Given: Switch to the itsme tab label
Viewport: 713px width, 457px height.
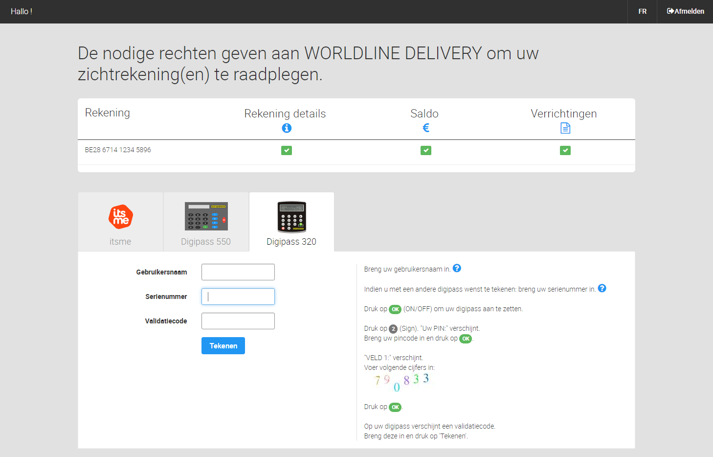Looking at the screenshot, I should [120, 242].
